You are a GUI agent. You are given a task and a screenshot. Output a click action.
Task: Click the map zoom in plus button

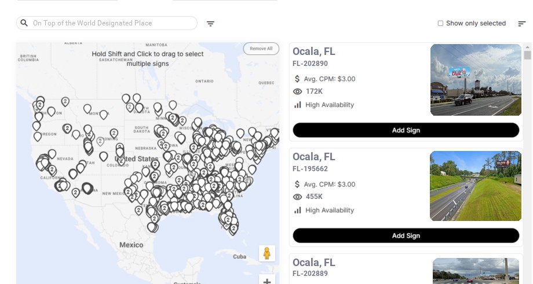point(267,281)
